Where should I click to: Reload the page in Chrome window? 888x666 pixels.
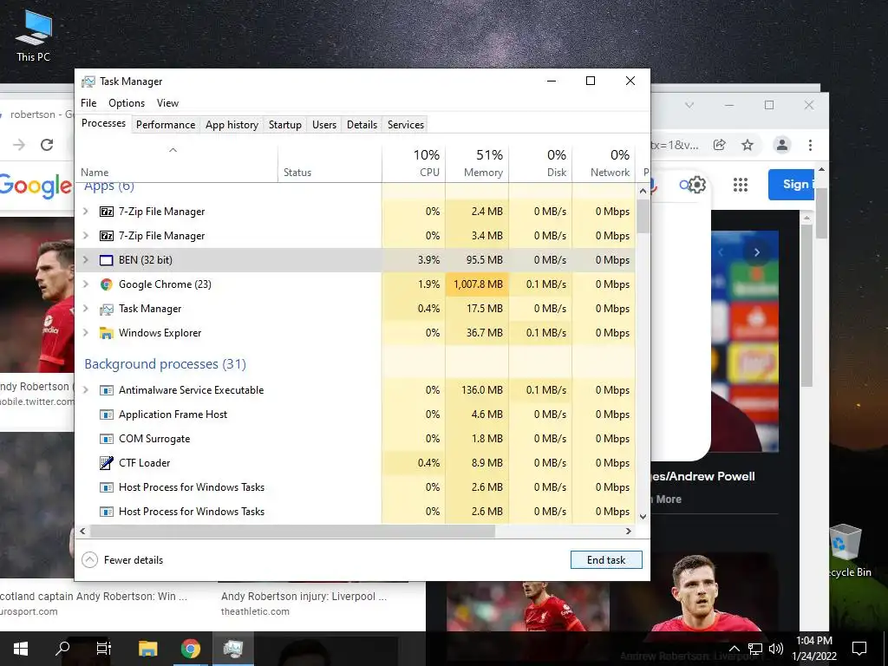point(47,145)
